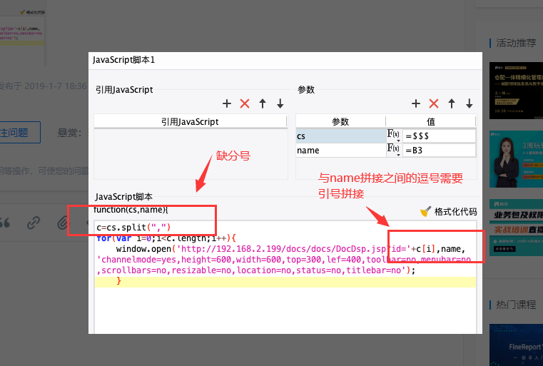The width and height of the screenshot is (543, 366).
Task: Open the FineReport course banner under 热门课程
Action: [x=516, y=345]
